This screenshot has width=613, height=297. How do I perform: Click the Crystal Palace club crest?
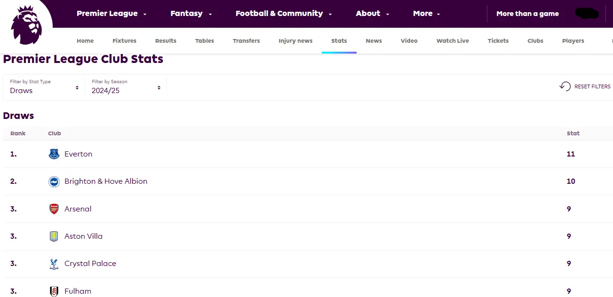54,264
